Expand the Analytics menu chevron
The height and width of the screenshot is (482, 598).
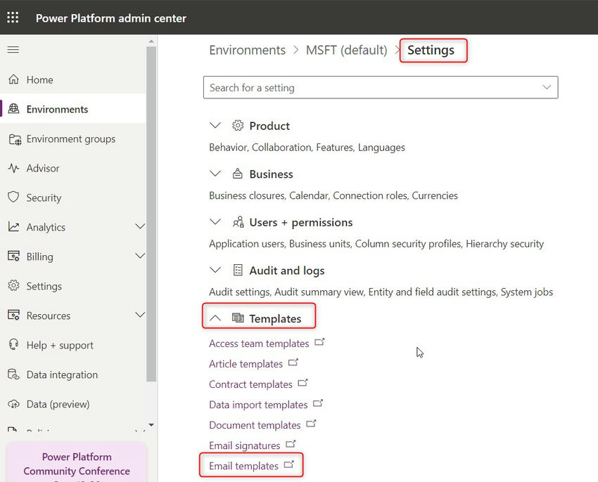tap(139, 227)
